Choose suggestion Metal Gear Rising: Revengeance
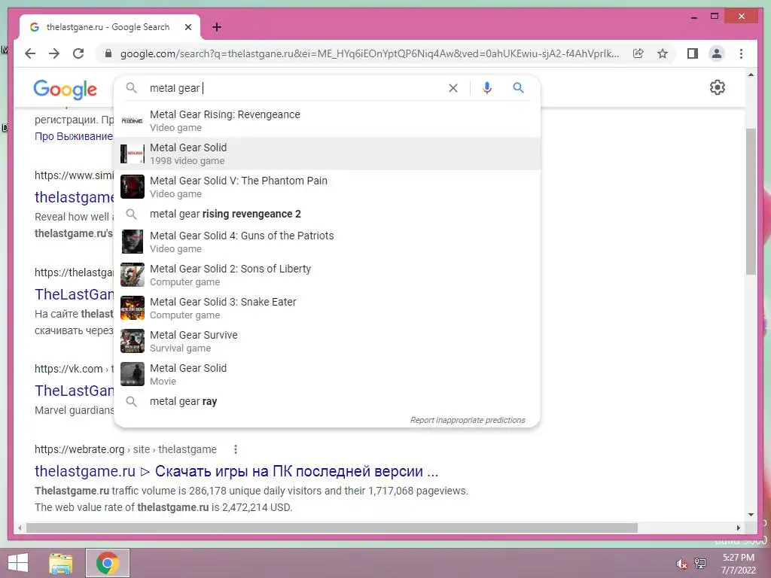Viewport: 771px width, 578px height. [327, 121]
